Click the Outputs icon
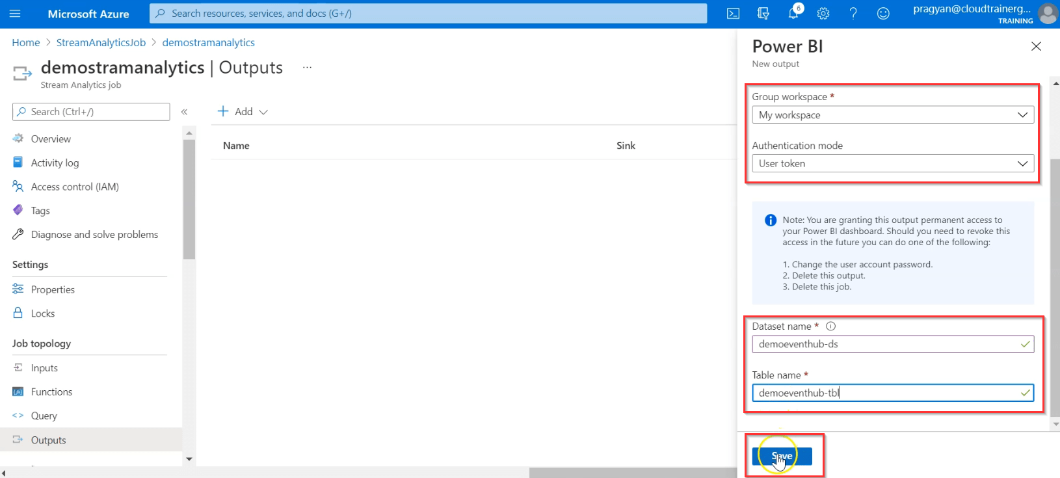The image size is (1060, 478). (x=18, y=440)
